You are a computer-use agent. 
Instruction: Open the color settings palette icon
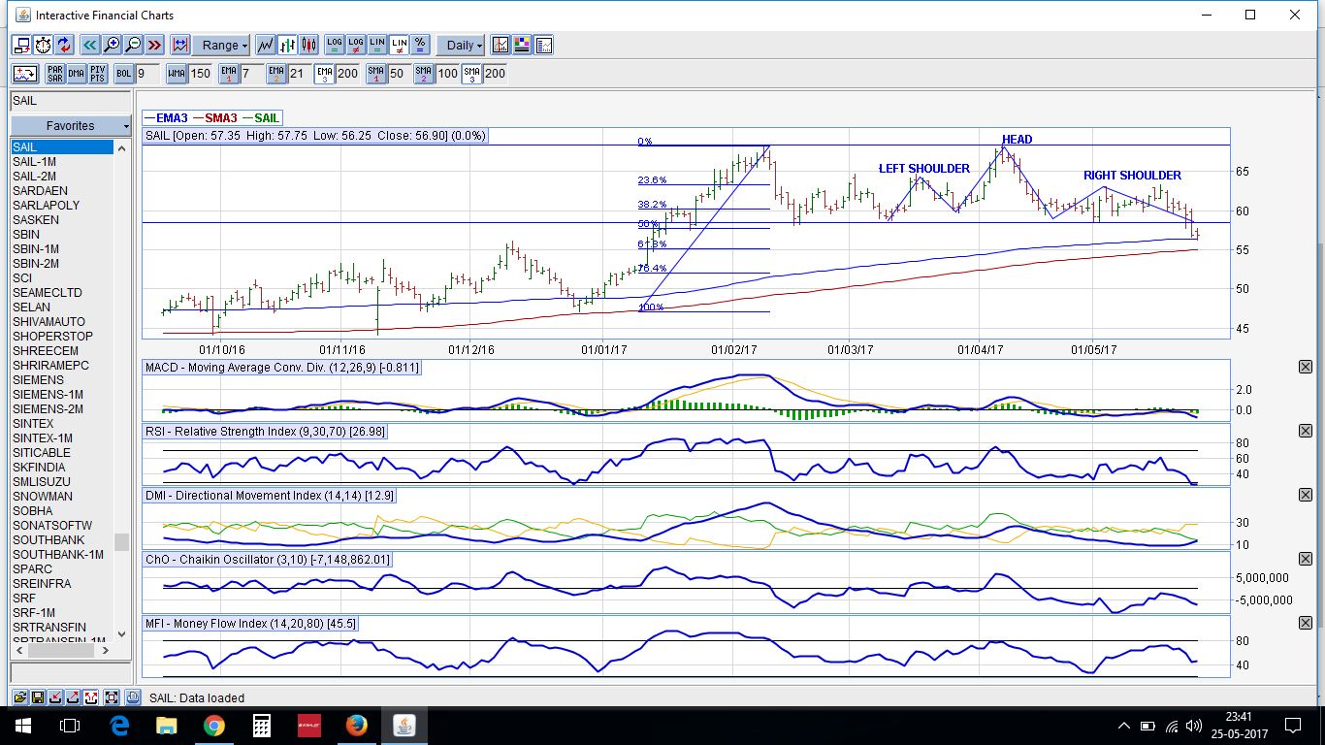click(x=522, y=45)
